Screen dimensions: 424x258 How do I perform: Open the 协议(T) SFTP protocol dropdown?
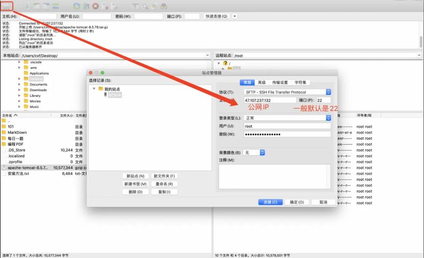click(x=287, y=92)
